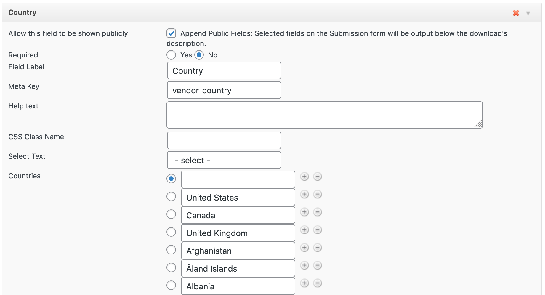The image size is (545, 295).
Task: Remove the Albania option with minus
Action: click(318, 283)
